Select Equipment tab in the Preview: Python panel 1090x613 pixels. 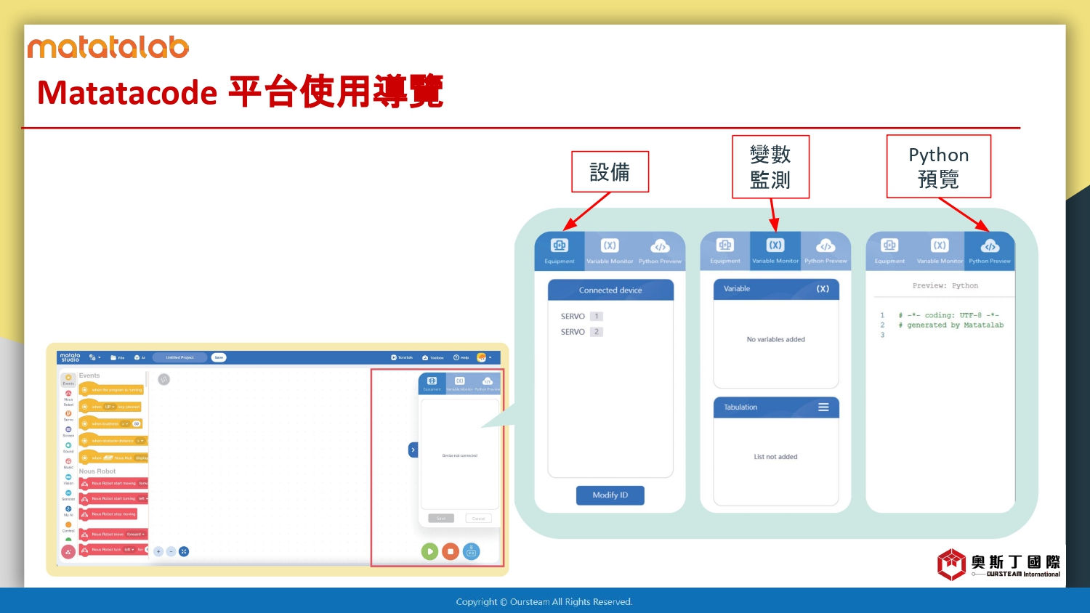pos(890,251)
